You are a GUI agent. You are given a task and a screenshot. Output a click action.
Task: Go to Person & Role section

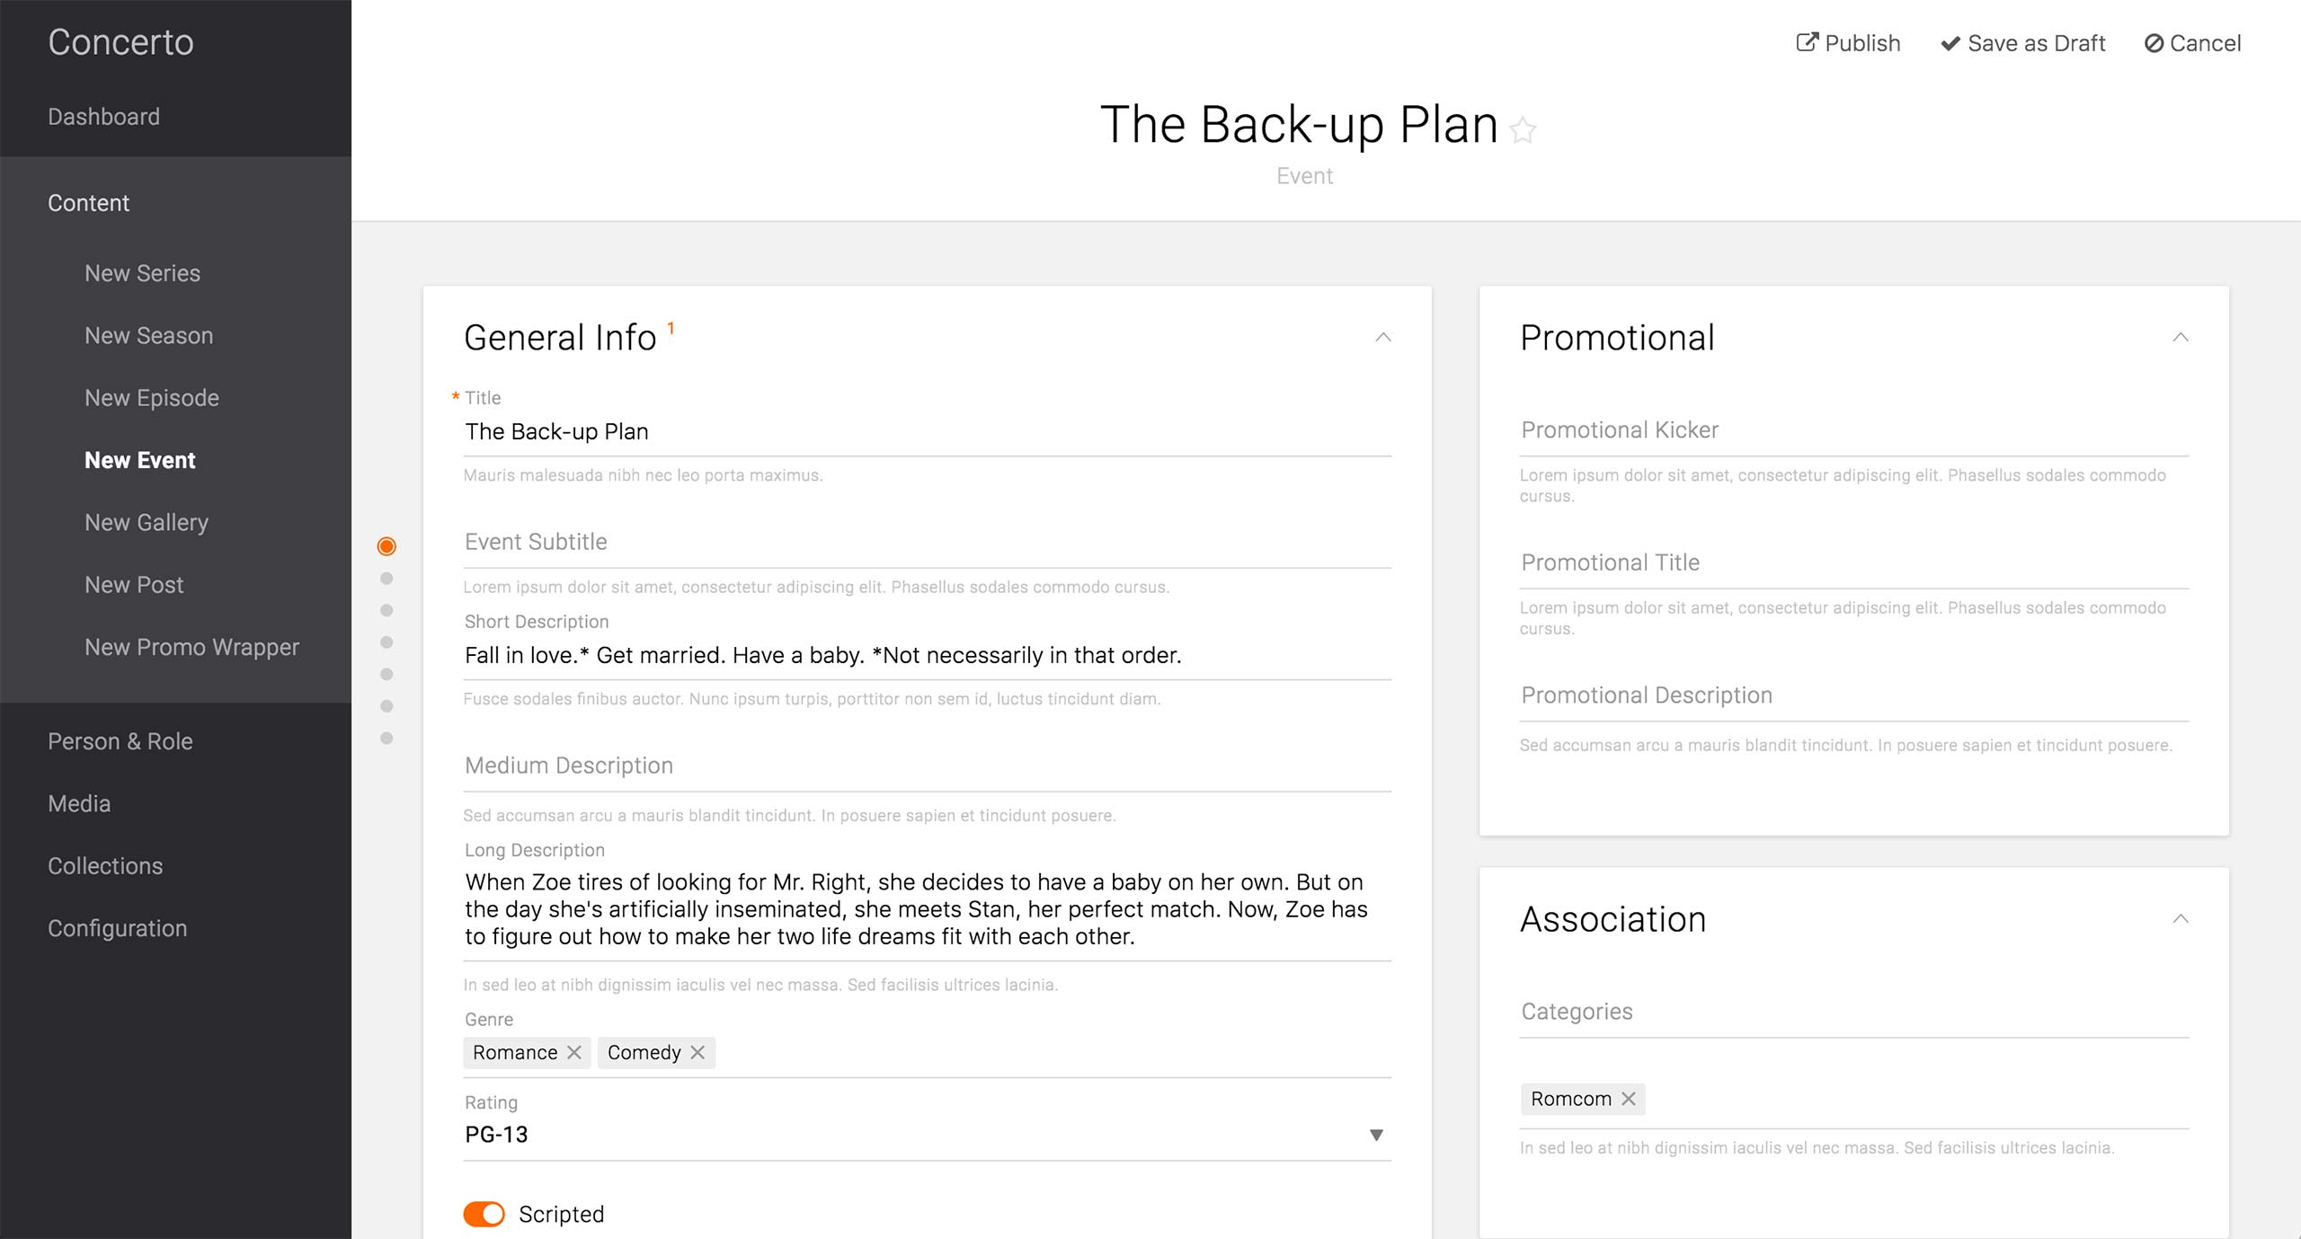pos(120,741)
